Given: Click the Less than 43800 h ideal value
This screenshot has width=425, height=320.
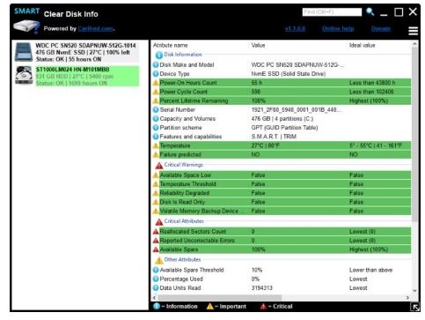Looking at the screenshot, I should pos(372,83).
